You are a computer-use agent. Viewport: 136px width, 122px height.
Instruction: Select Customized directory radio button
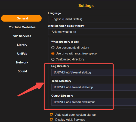(53, 59)
